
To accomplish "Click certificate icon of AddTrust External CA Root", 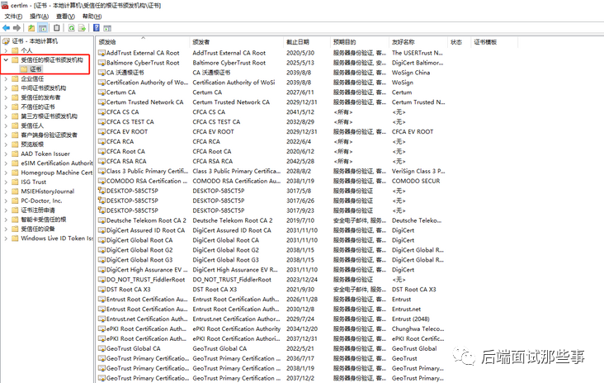I will pos(101,53).
